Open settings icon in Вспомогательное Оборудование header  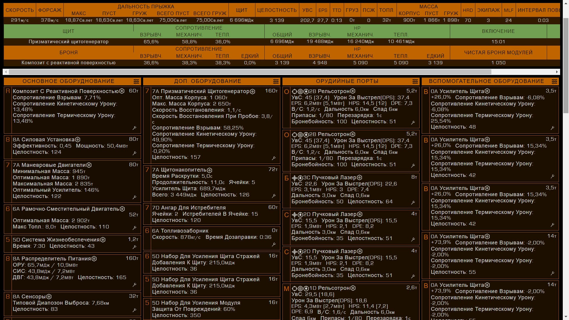coord(554,81)
